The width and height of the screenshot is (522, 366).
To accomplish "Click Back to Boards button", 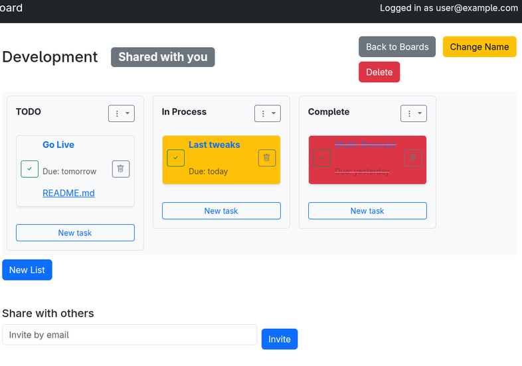I will (x=397, y=47).
